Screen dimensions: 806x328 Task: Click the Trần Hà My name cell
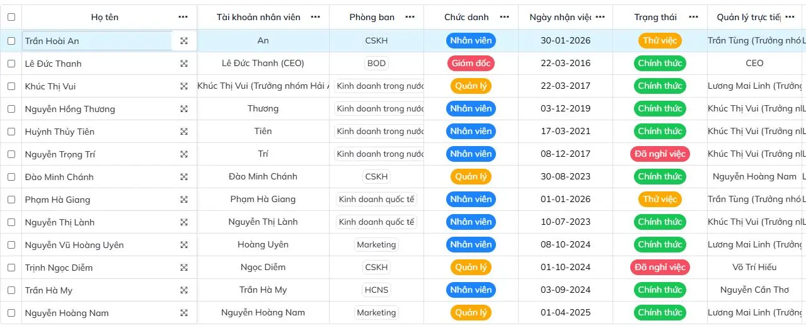pos(49,290)
